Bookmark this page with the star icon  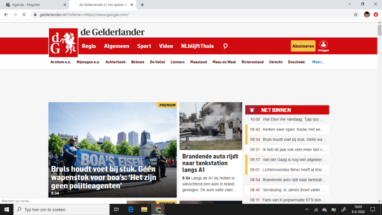(355, 15)
